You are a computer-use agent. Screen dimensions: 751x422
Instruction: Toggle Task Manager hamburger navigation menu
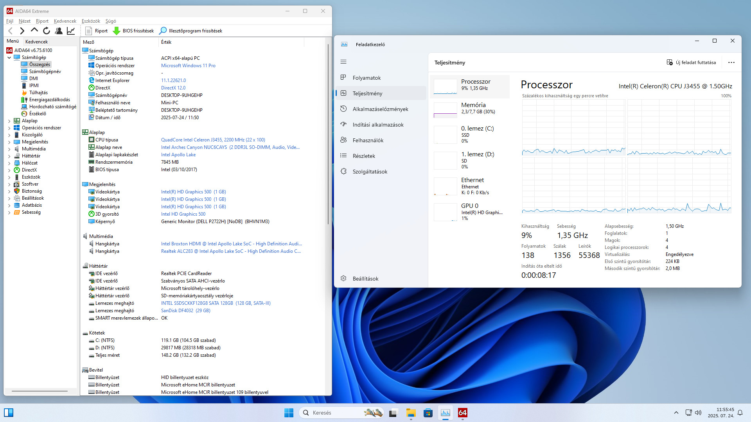tap(343, 62)
